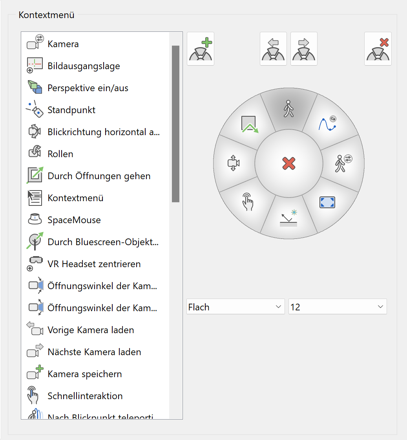Click the Bildausgangslage list icon

[x=35, y=65]
